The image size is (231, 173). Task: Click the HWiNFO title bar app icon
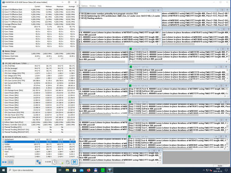(x=3, y=2)
